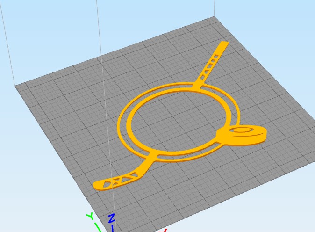This screenshot has width=315, height=232.
Task: Click the build plate inside the rings
Action: [177, 121]
